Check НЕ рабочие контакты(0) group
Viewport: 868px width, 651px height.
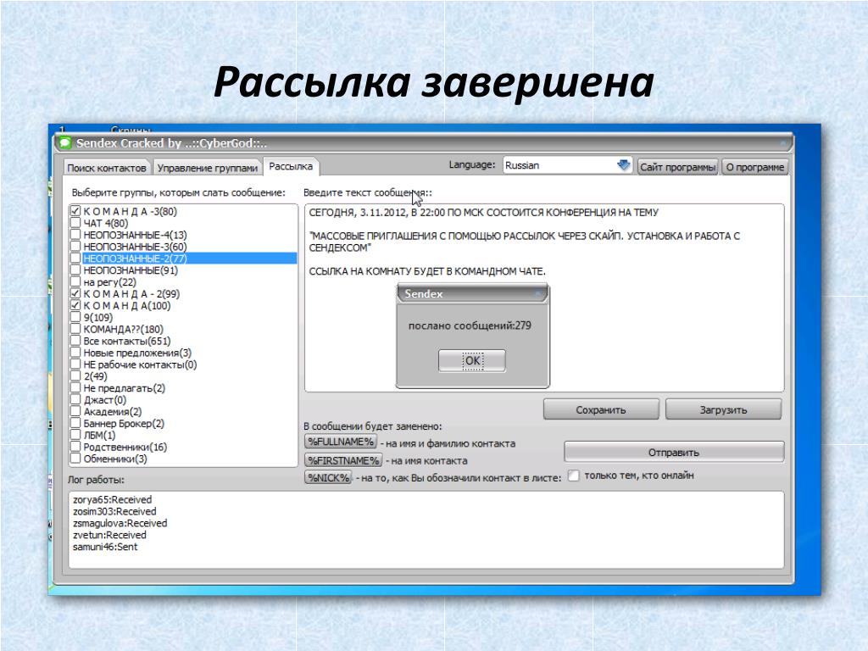click(75, 364)
